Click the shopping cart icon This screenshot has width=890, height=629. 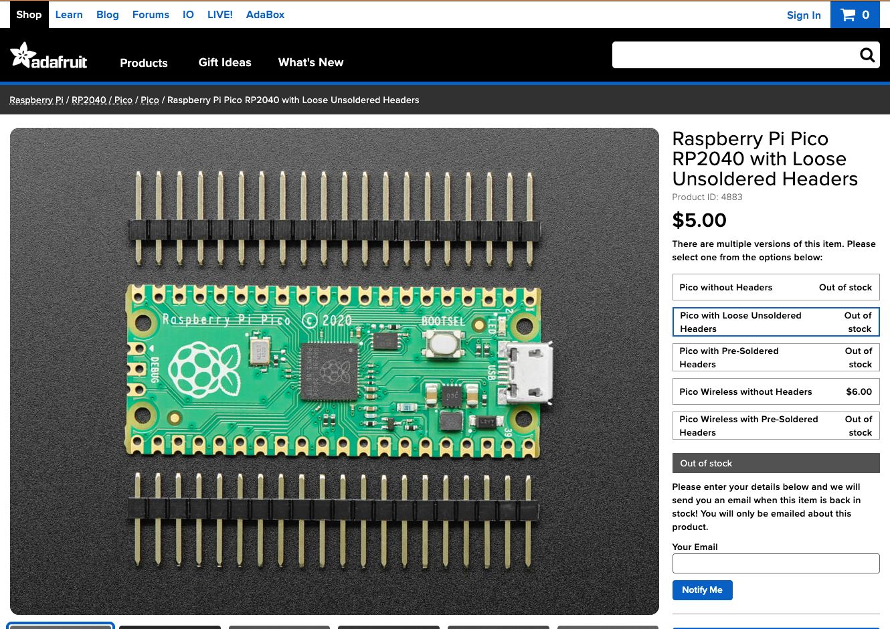(x=848, y=15)
